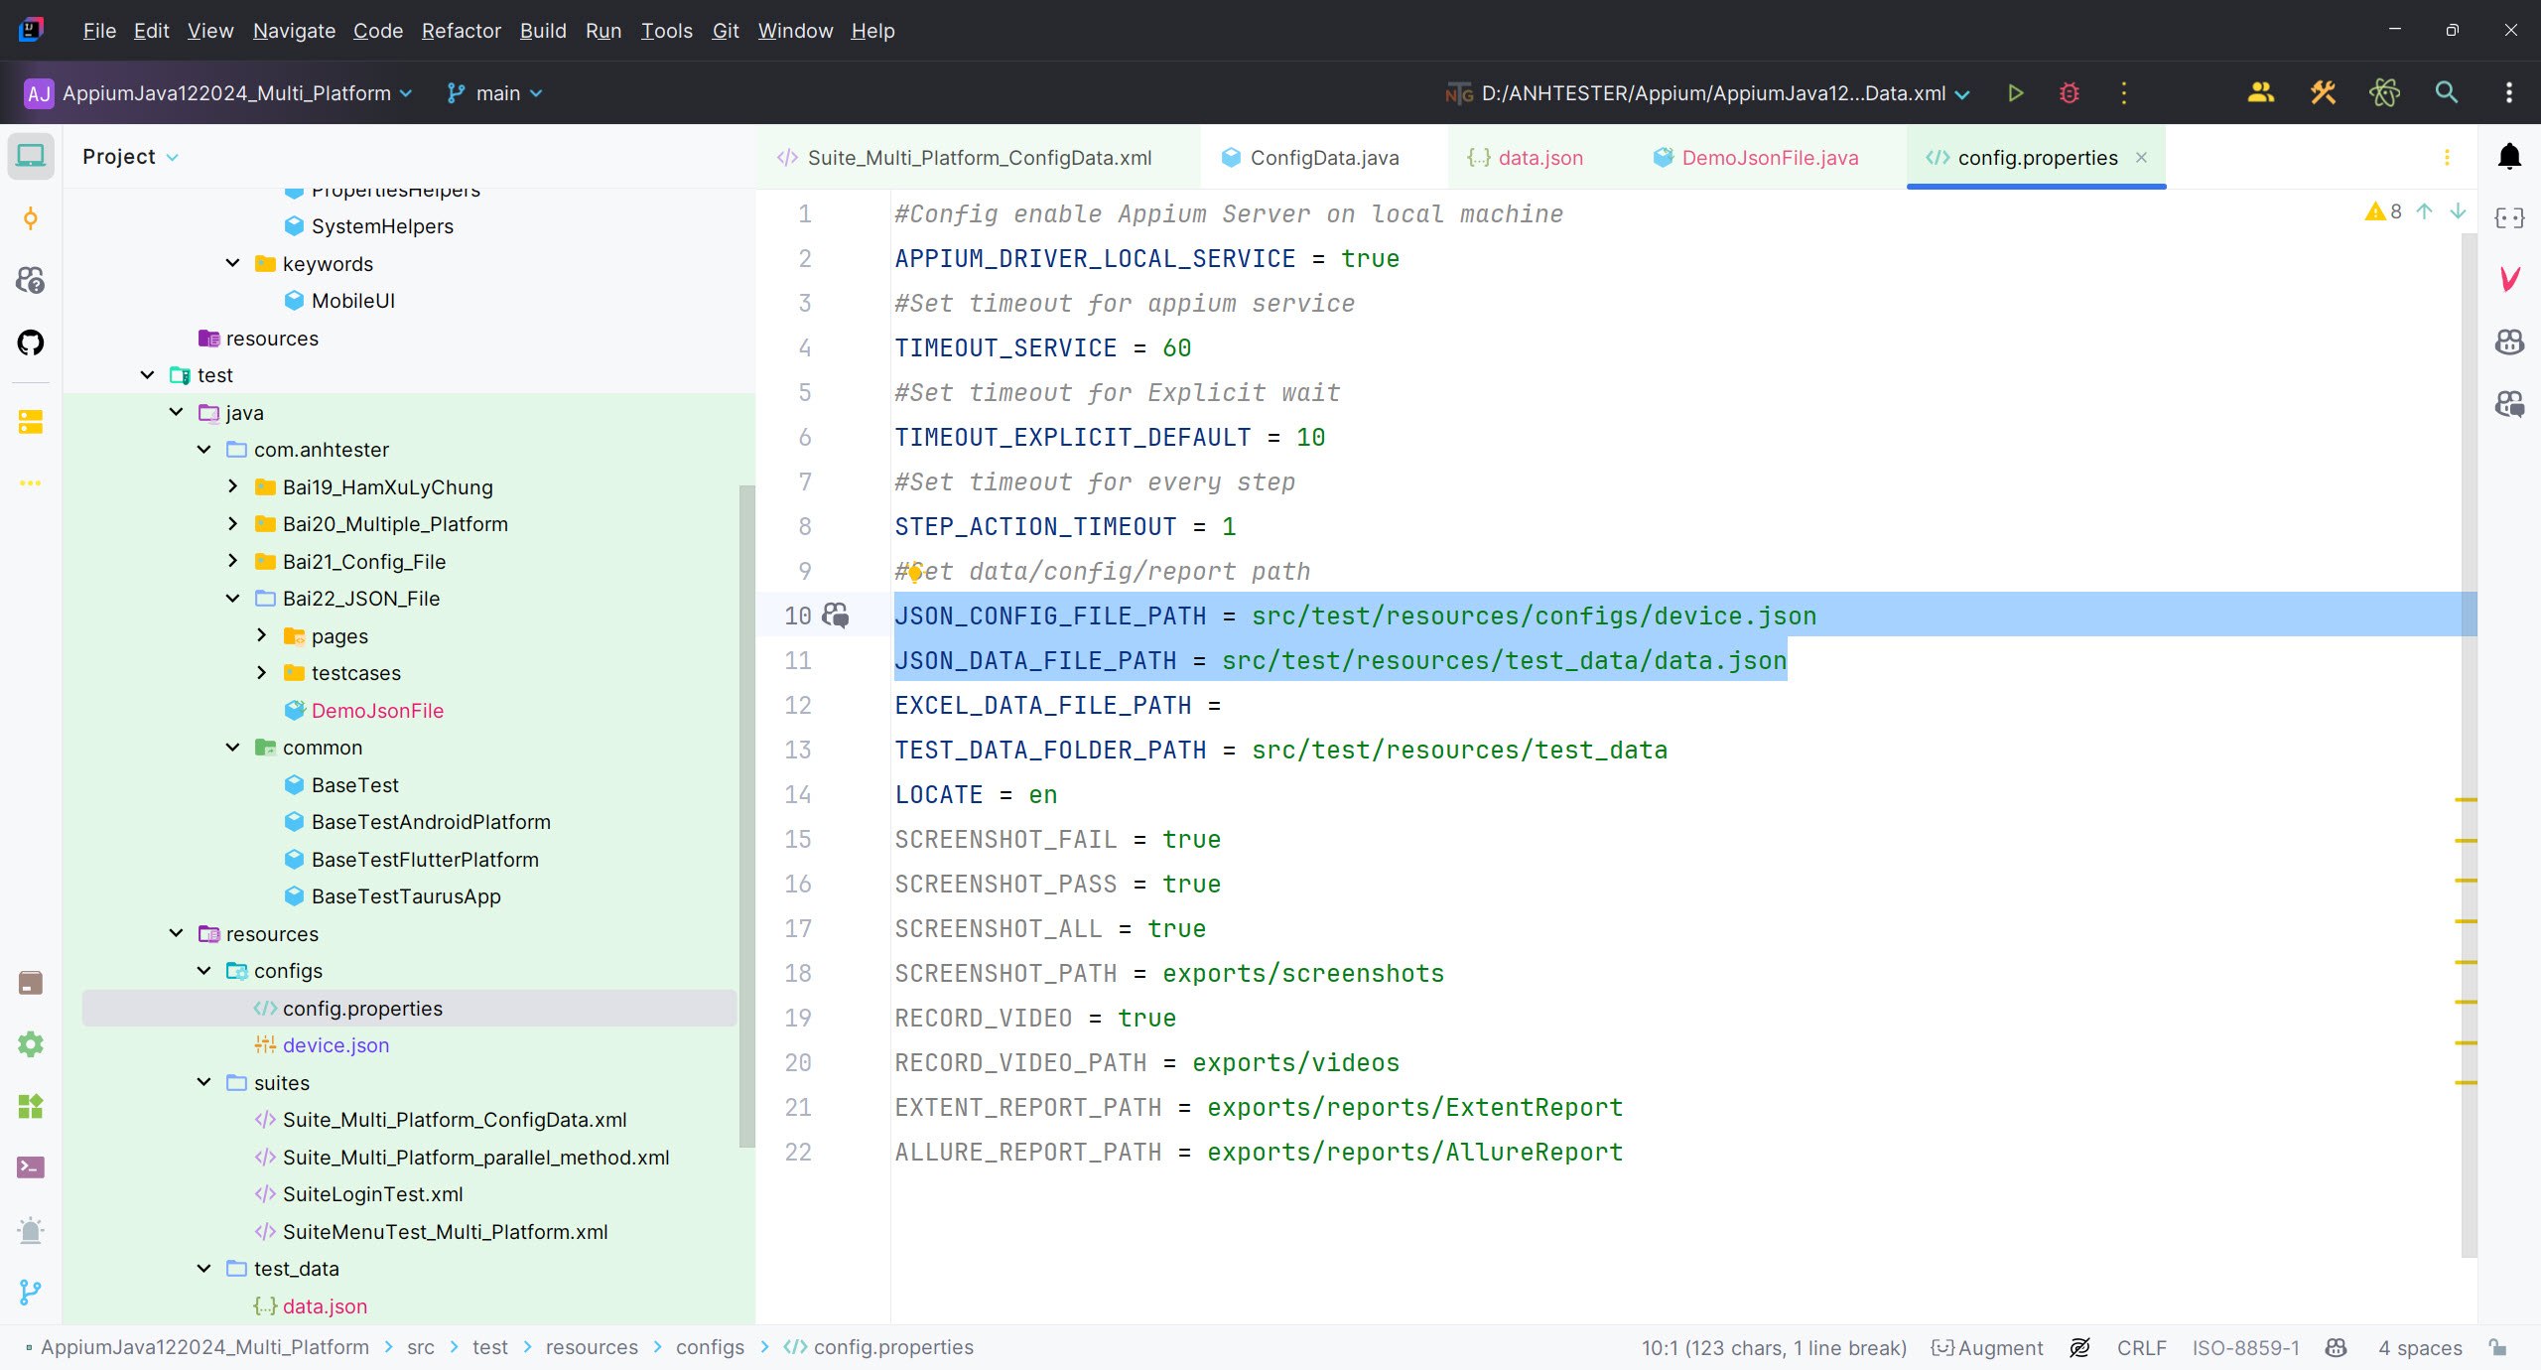Open the Commit tool window icon
The height and width of the screenshot is (1370, 2541).
31,218
